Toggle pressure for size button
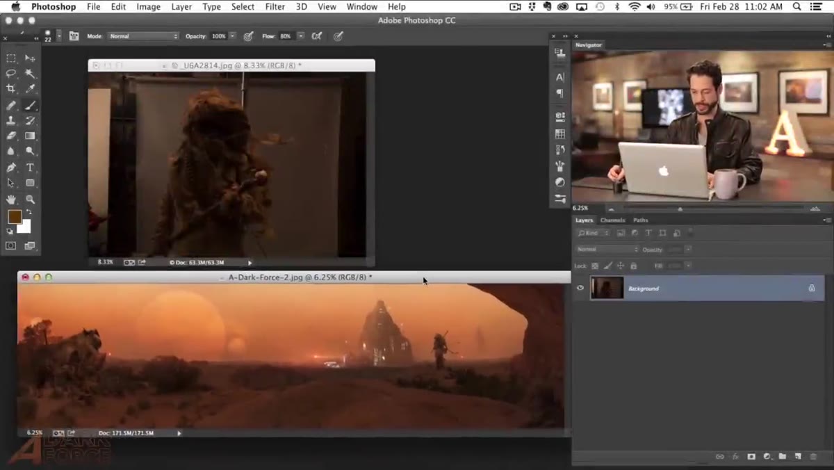The width and height of the screenshot is (834, 470). click(x=338, y=36)
